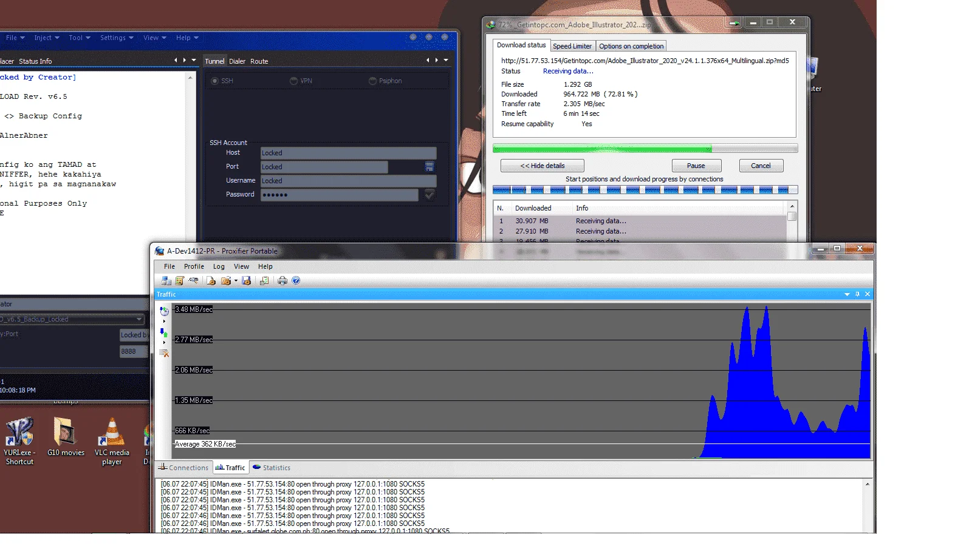Viewport: 972px width, 546px height.
Task: Click the open profile folder icon in Proxifier
Action: [x=226, y=281]
